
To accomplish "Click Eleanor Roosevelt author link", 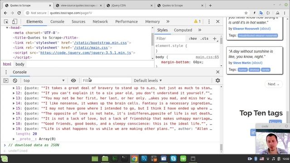I will [246, 29].
